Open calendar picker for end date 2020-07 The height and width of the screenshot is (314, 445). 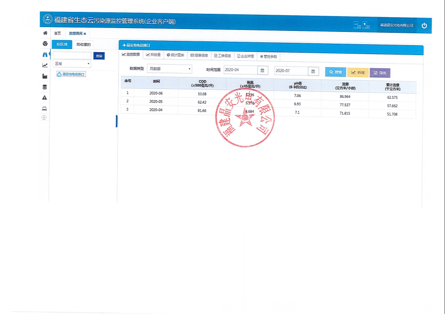pyautogui.click(x=313, y=71)
